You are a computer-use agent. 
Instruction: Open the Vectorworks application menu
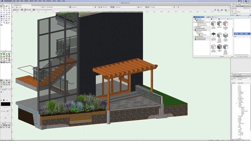(8, 1)
